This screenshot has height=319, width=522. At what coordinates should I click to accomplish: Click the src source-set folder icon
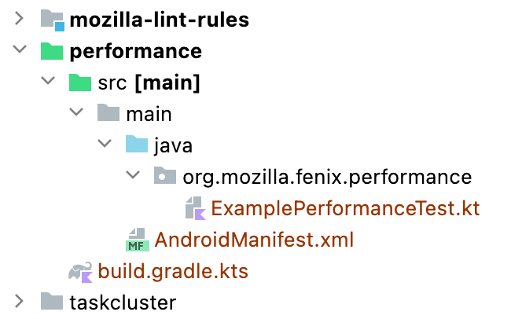80,82
